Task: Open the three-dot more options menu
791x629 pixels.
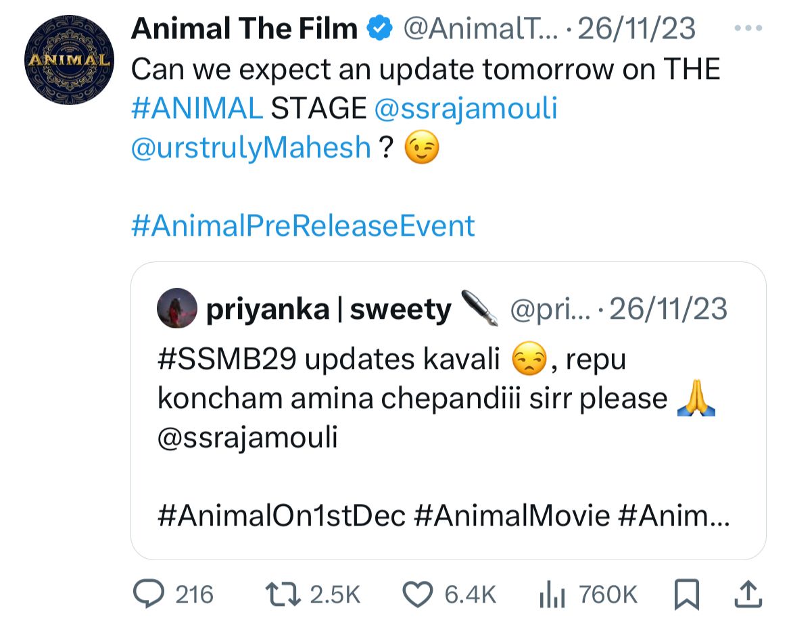Action: pos(750,29)
